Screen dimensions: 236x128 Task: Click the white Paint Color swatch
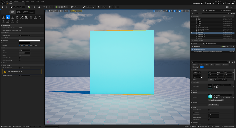point(29,40)
